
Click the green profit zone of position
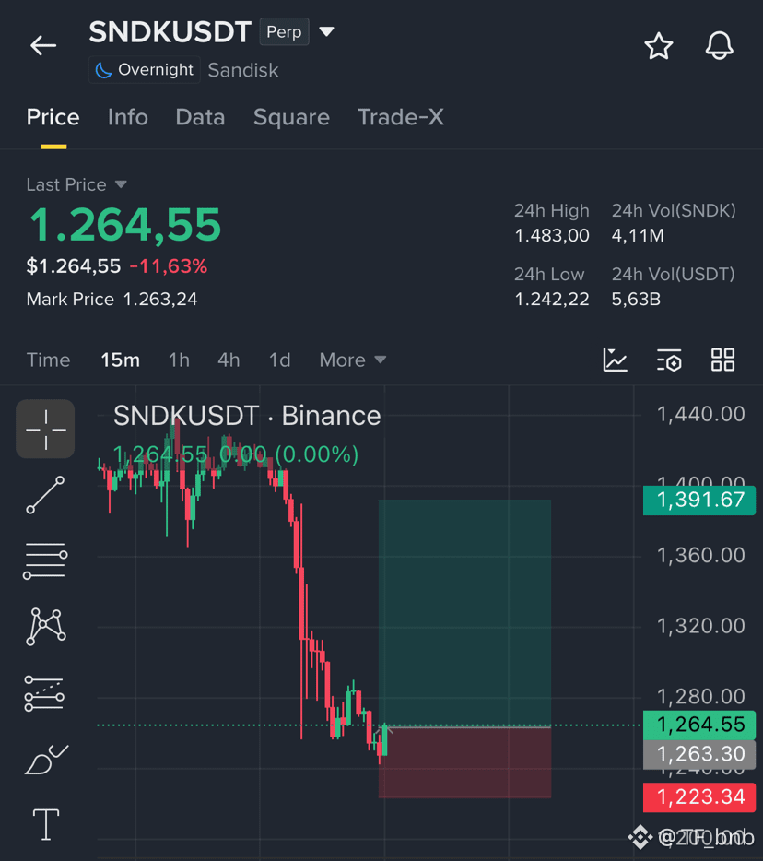pos(465,613)
